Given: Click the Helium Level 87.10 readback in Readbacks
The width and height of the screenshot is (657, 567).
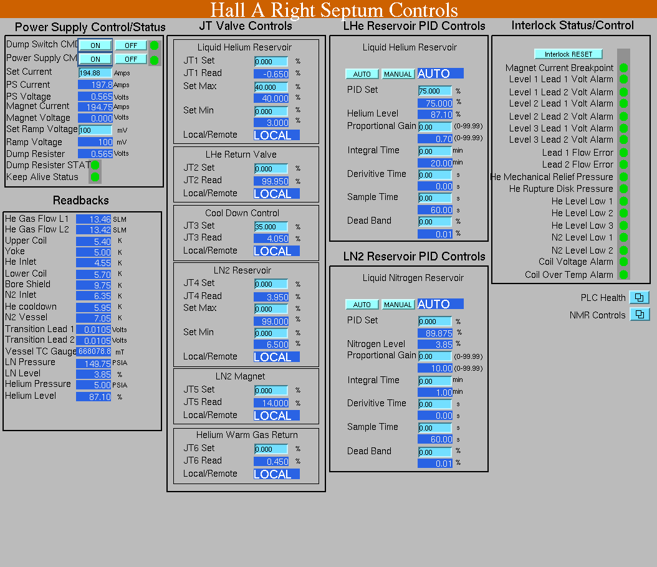Looking at the screenshot, I should 94,396.
